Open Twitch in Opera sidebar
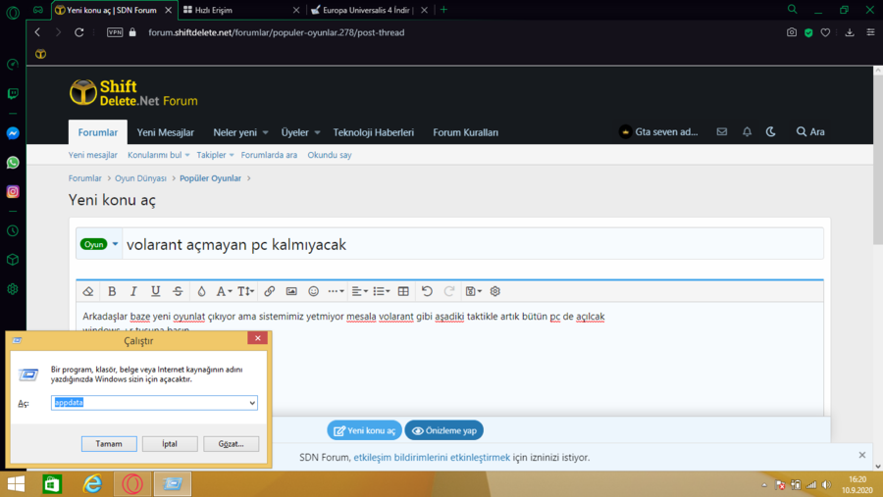Image resolution: width=883 pixels, height=497 pixels. pyautogui.click(x=13, y=93)
